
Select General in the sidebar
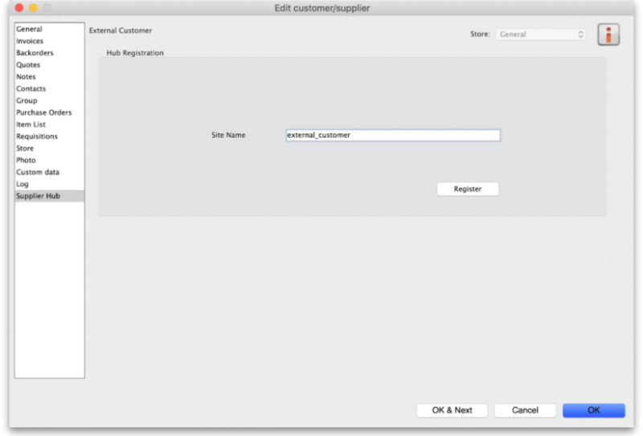tap(30, 30)
